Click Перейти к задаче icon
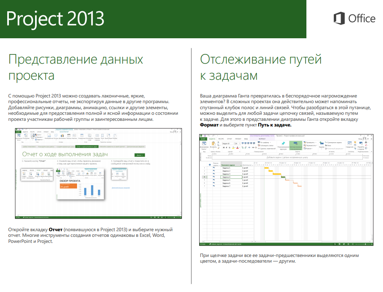 361,145
